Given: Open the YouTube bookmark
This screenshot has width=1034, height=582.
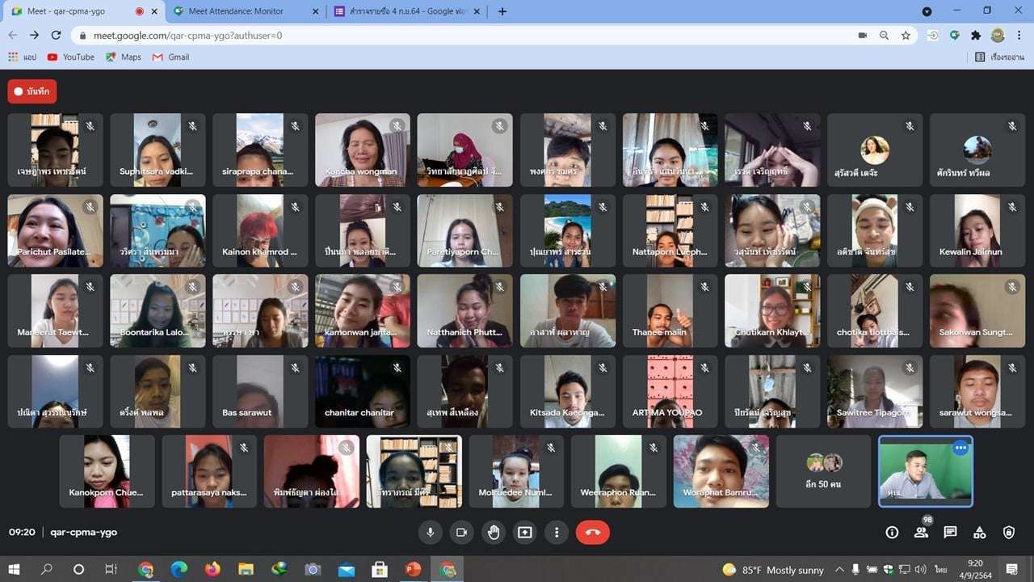Looking at the screenshot, I should click(x=70, y=57).
